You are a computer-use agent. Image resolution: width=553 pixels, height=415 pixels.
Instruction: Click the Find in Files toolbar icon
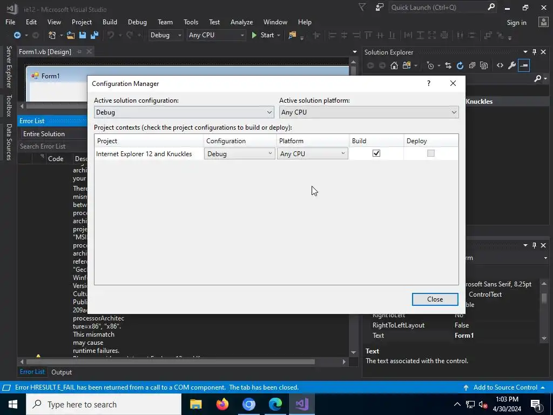pos(292,35)
